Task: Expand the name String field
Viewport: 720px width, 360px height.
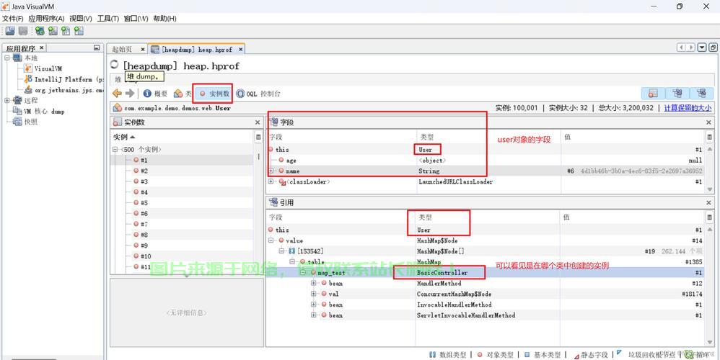Action: [x=271, y=171]
